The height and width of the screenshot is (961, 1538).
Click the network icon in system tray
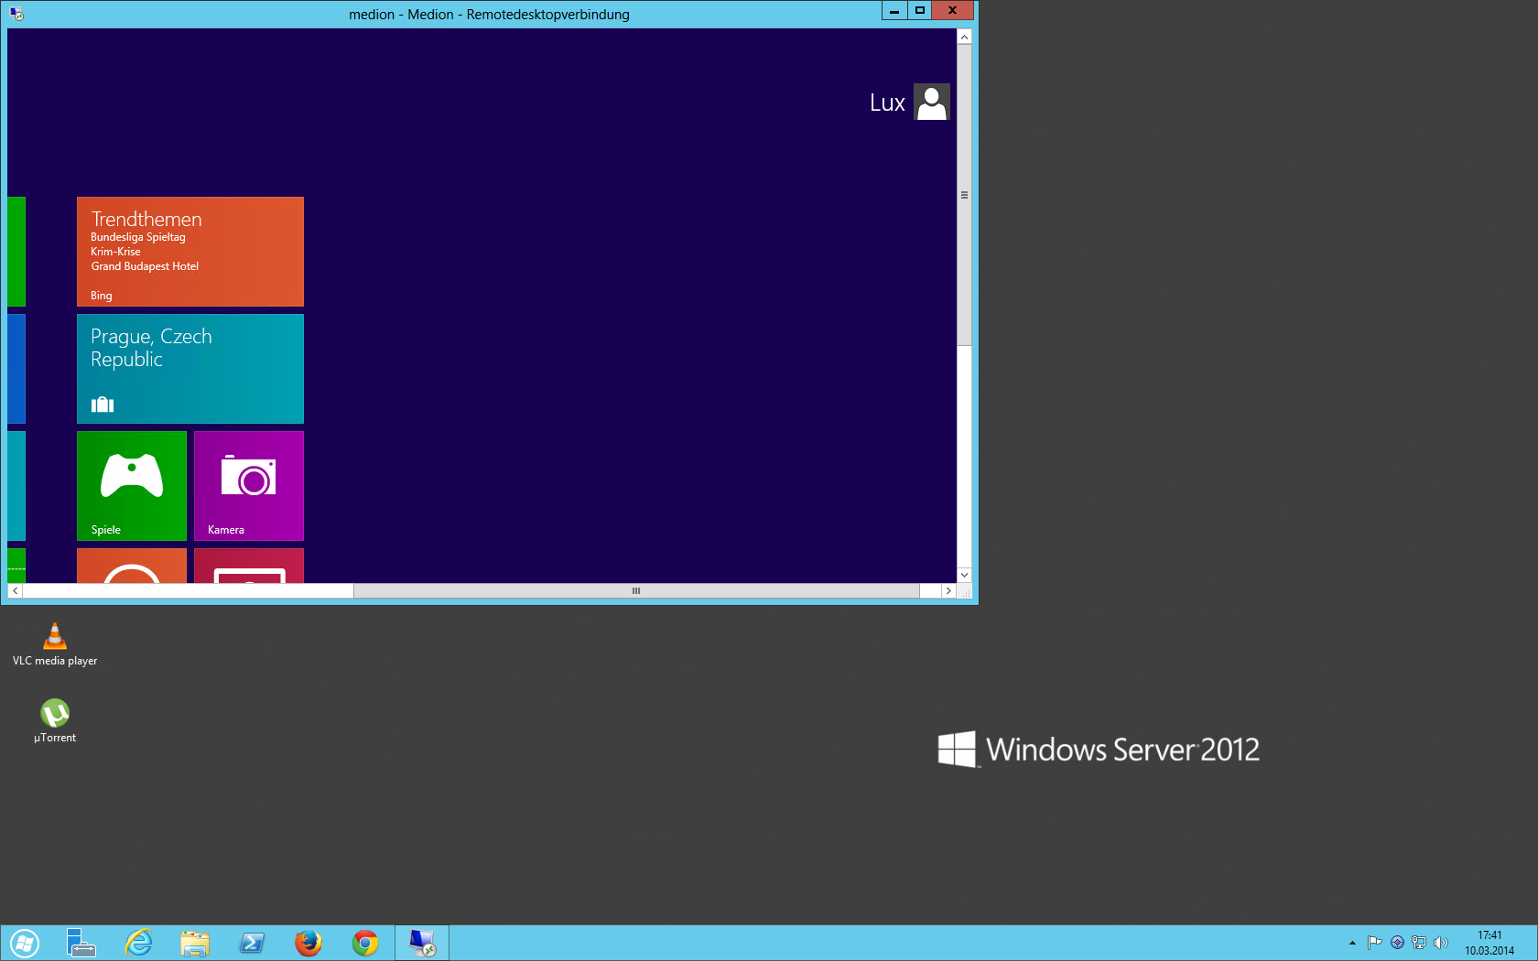(x=1419, y=943)
